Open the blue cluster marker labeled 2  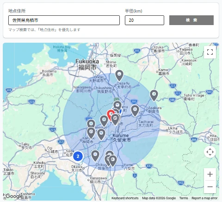[78, 156]
